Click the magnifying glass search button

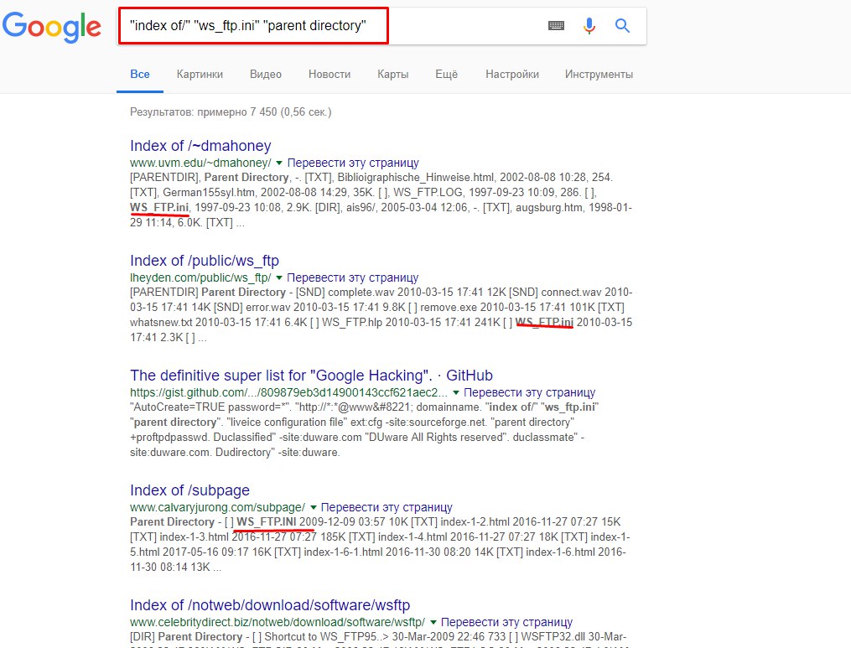[622, 25]
